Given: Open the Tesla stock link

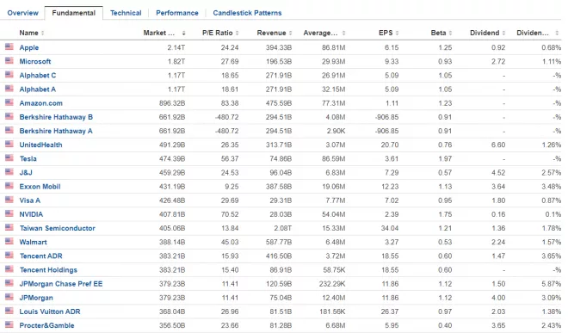Looking at the screenshot, I should (28, 158).
